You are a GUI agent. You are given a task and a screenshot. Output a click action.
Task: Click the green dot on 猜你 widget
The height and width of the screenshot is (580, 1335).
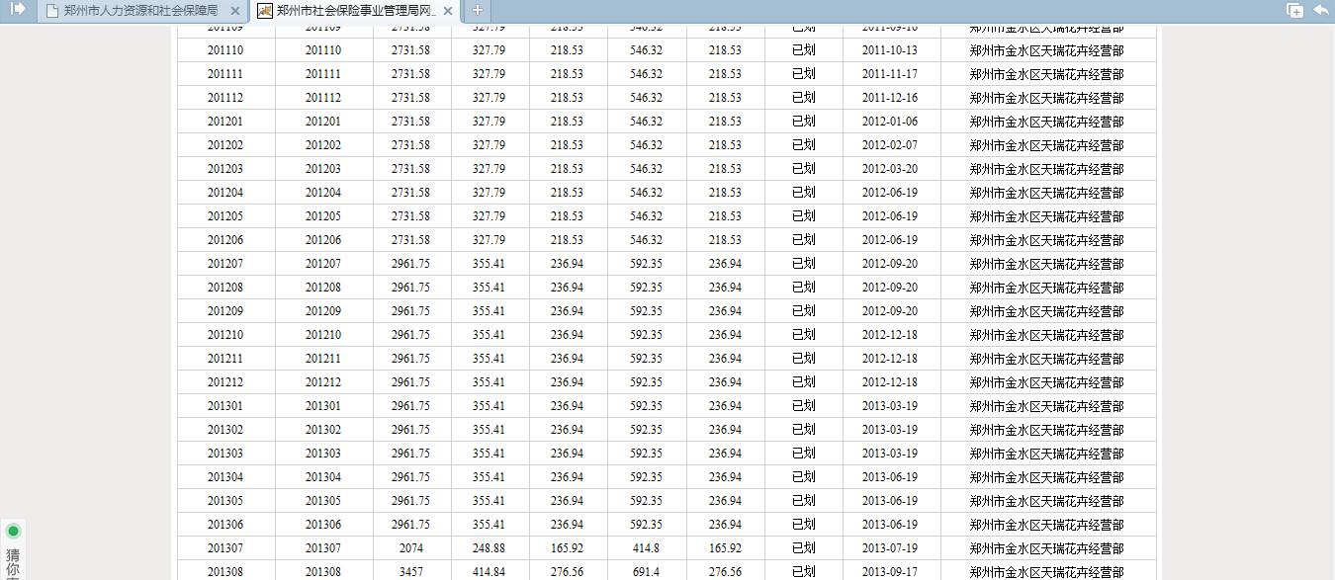point(13,532)
